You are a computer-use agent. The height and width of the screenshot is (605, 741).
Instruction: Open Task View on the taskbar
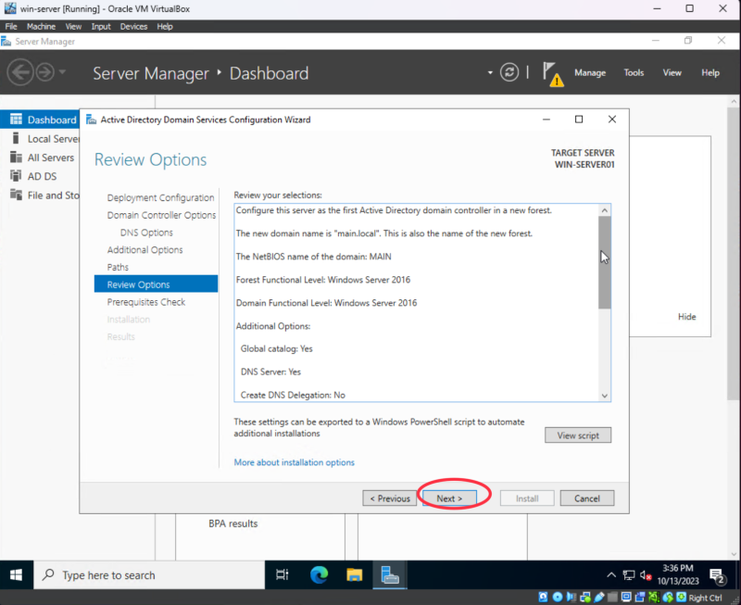click(x=283, y=575)
